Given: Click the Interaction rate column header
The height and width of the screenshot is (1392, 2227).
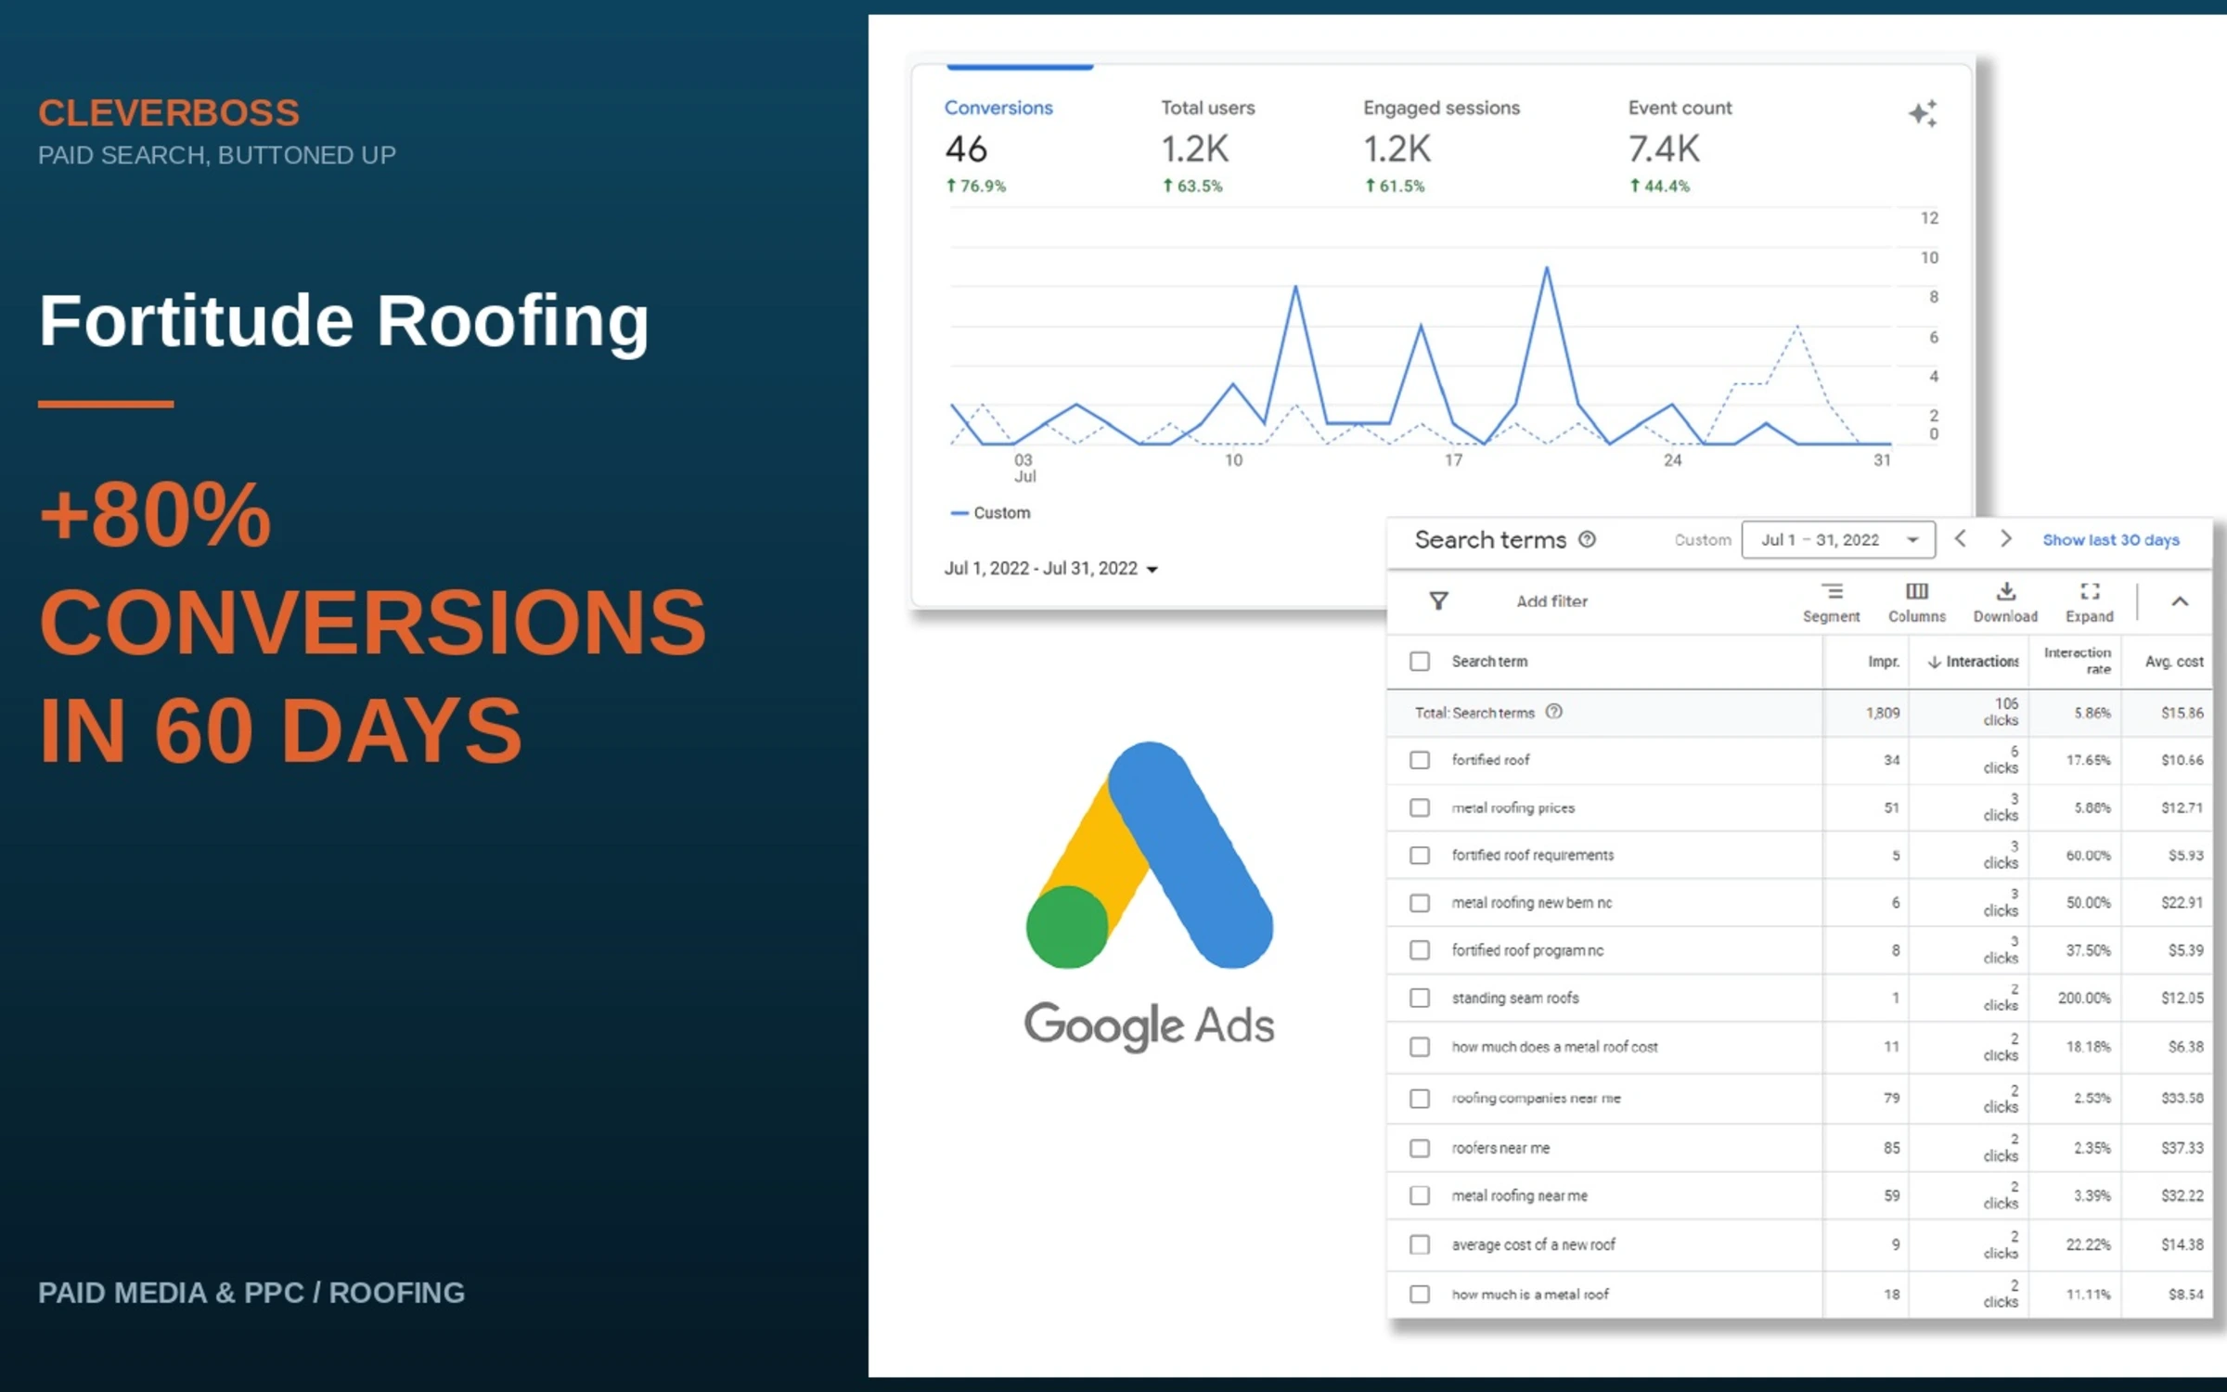Looking at the screenshot, I should (2078, 661).
